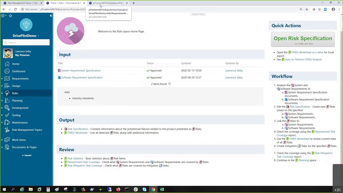Click the Work Items sidebar icon
The width and height of the screenshot is (343, 193).
click(x=7, y=140)
